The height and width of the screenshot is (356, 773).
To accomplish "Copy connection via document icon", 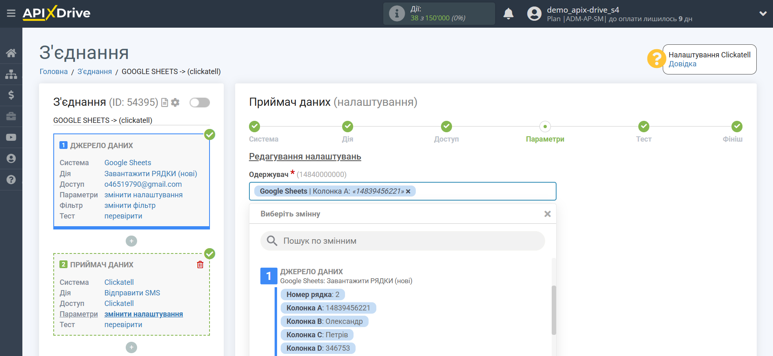I will pos(165,103).
